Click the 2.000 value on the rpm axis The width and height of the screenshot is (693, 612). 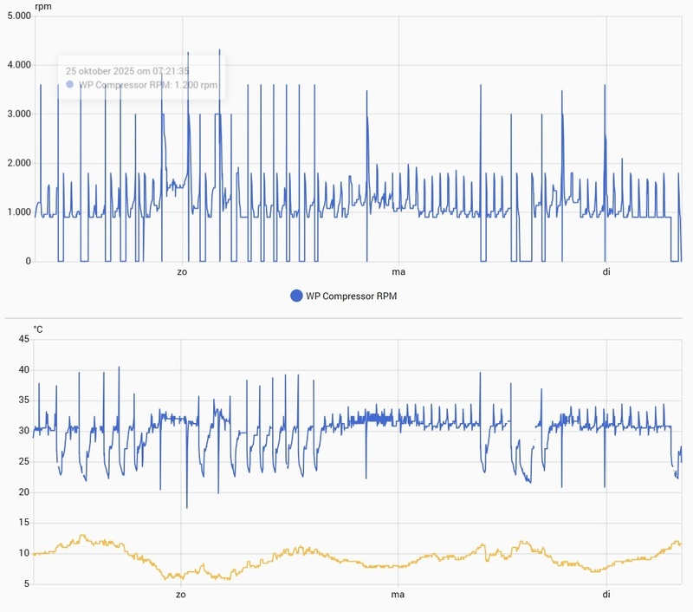(19, 163)
